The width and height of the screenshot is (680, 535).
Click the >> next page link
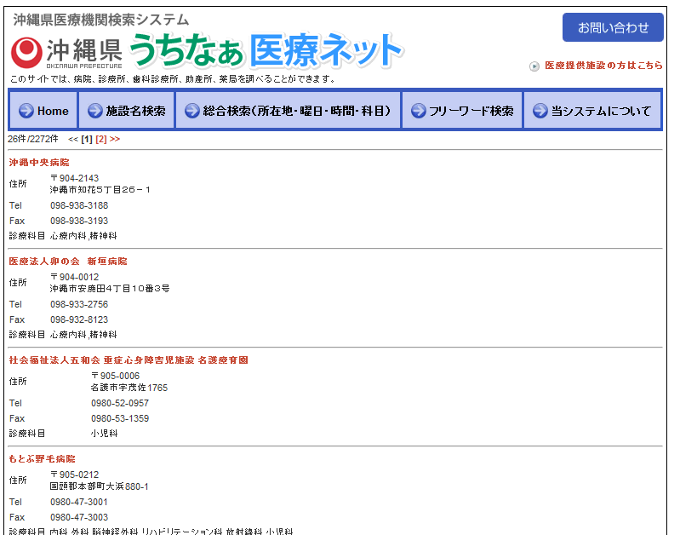(x=115, y=139)
